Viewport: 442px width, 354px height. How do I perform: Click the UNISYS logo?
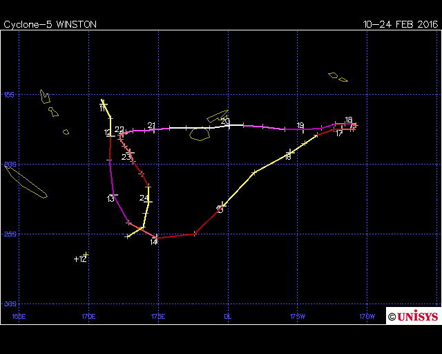(413, 316)
